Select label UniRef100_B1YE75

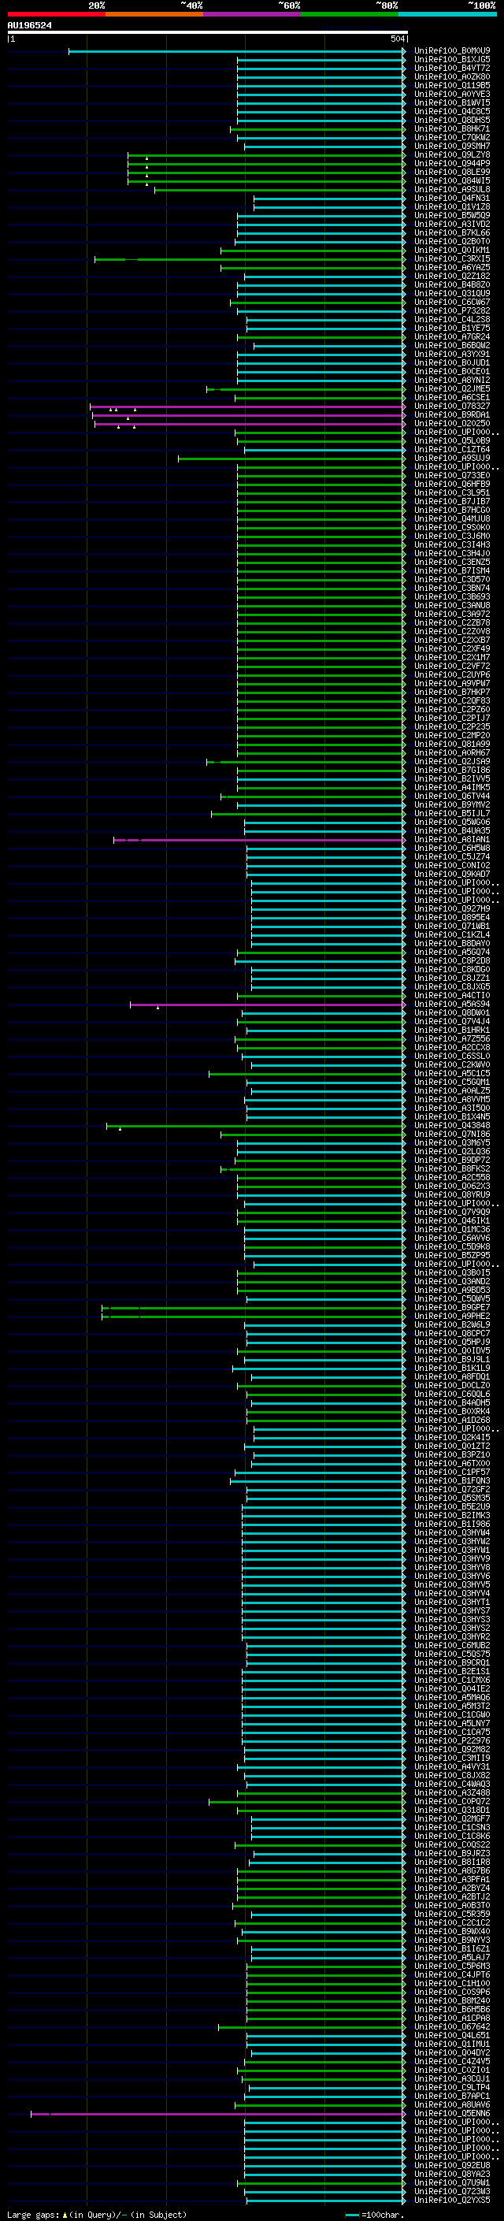[x=452, y=328]
